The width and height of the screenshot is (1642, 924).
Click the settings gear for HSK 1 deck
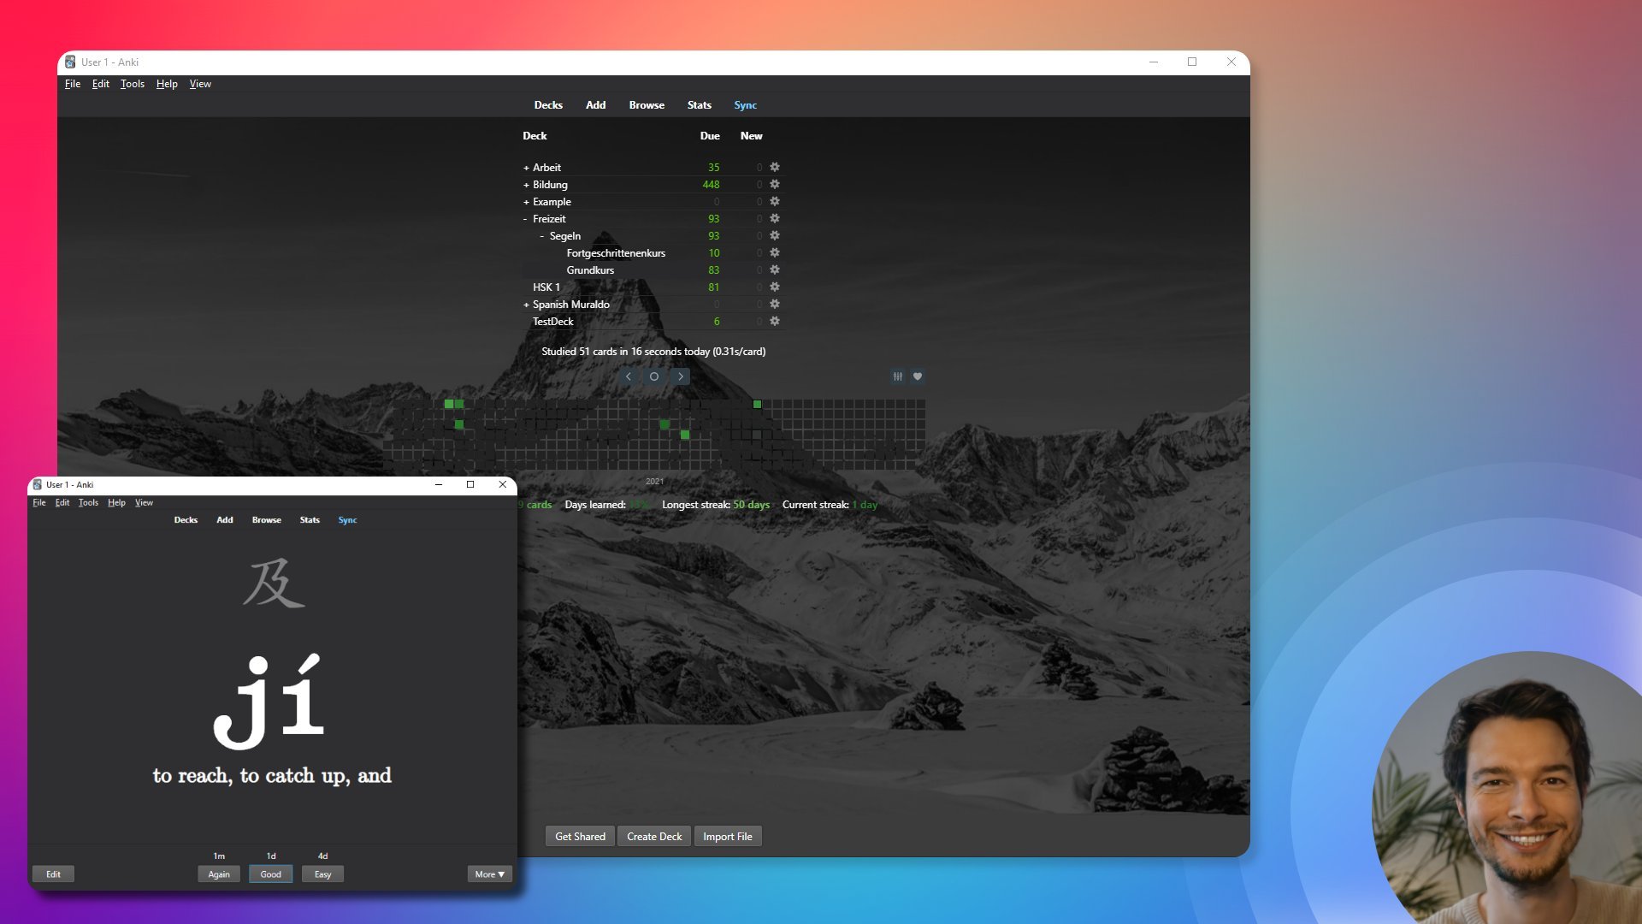(775, 287)
